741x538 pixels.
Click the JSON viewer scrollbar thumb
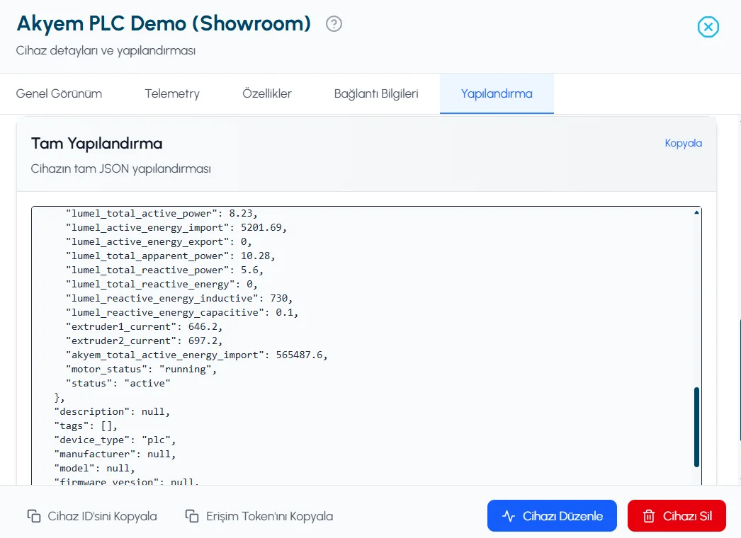[696, 427]
